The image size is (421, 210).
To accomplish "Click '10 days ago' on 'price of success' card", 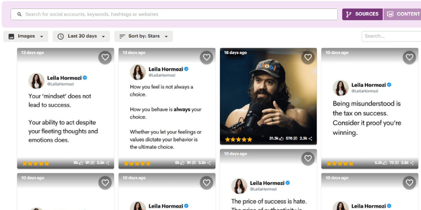I will (235, 154).
